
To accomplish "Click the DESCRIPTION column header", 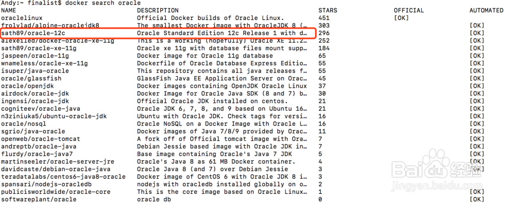I will [x=158, y=10].
